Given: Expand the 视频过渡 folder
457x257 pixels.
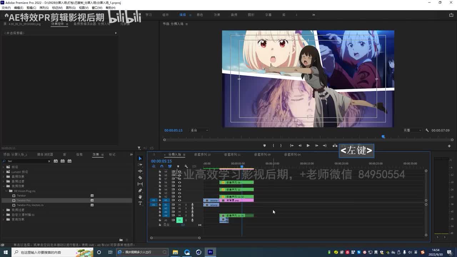Looking at the screenshot, I should point(4,210).
